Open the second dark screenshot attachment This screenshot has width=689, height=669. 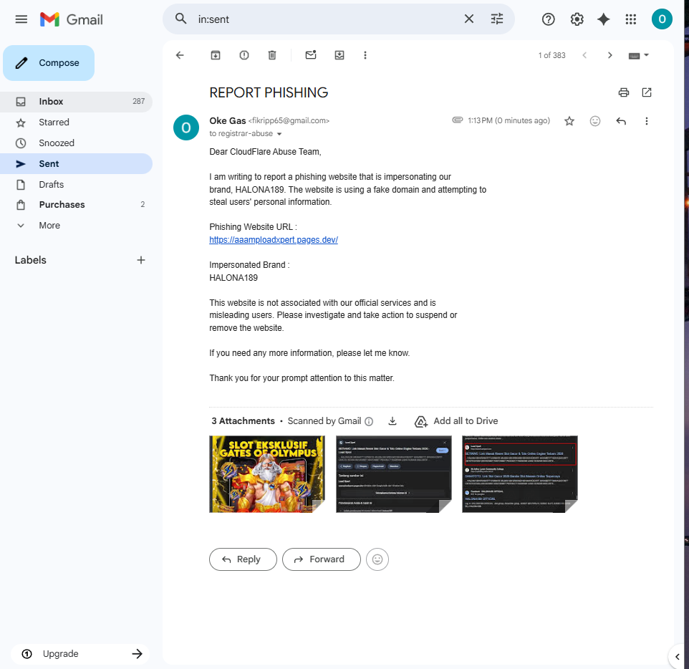(394, 474)
